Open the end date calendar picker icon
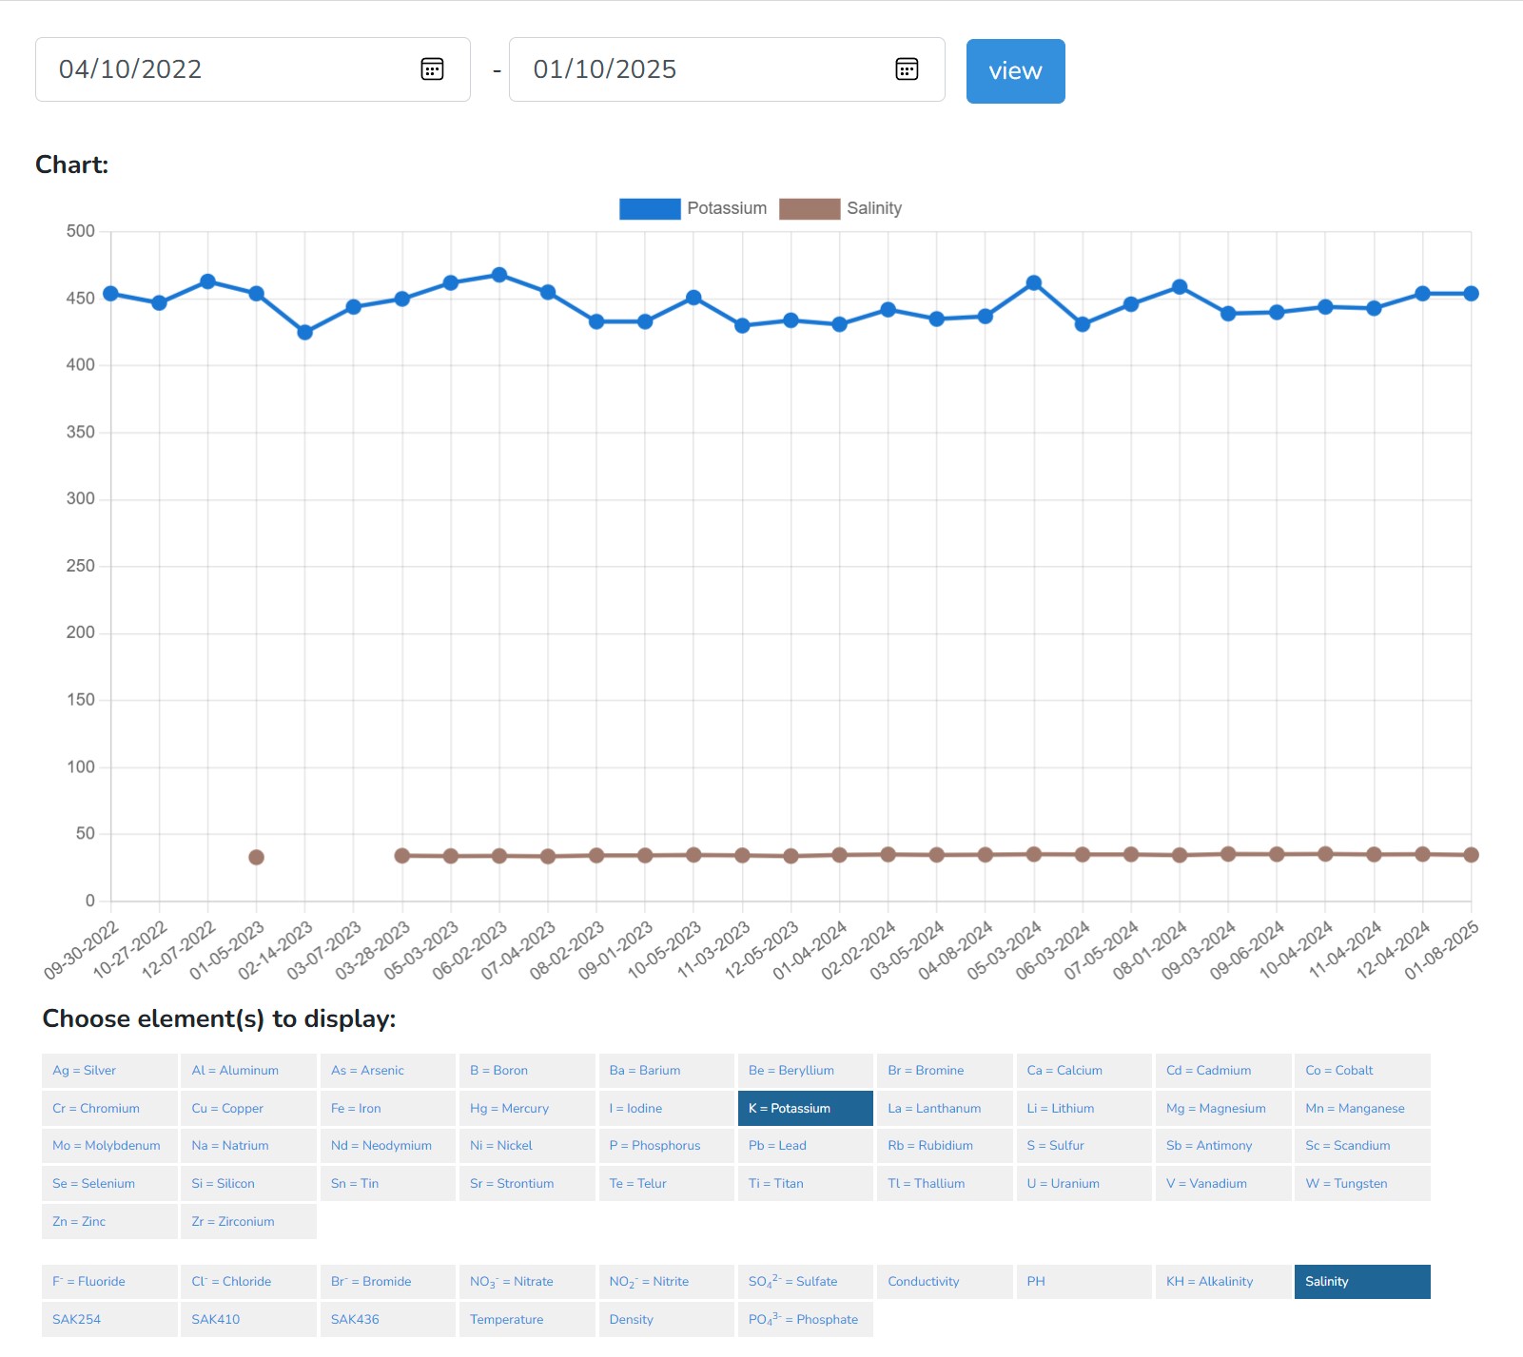The image size is (1523, 1357). click(x=907, y=69)
